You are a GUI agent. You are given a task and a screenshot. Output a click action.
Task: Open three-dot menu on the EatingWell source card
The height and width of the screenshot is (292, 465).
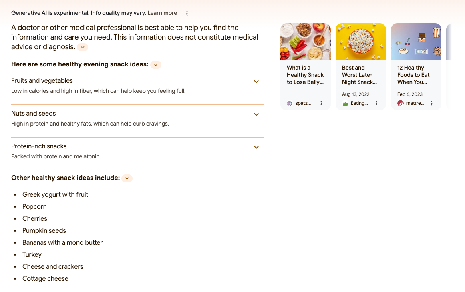(376, 103)
